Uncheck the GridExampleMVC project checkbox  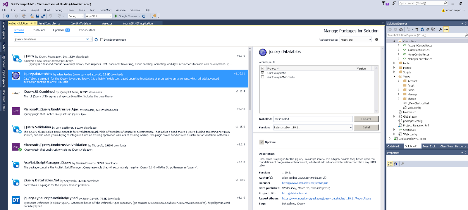point(262,73)
